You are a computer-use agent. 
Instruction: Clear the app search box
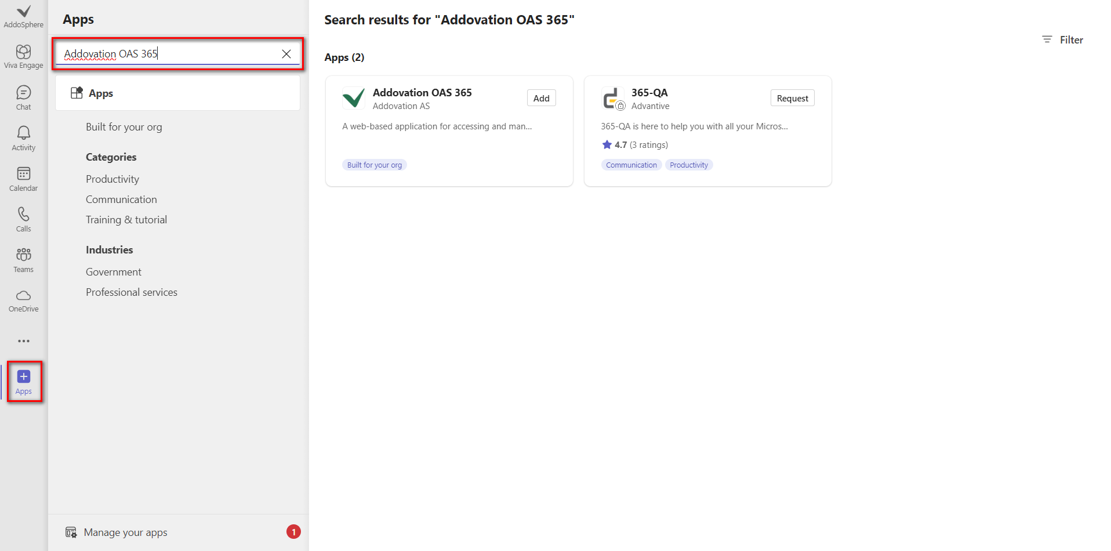pos(286,54)
